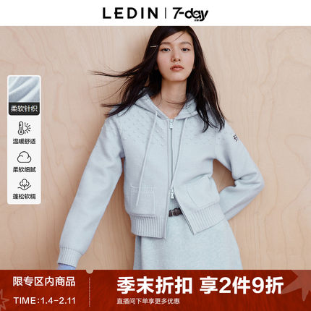Click the sleeve logo patch

[234, 139]
